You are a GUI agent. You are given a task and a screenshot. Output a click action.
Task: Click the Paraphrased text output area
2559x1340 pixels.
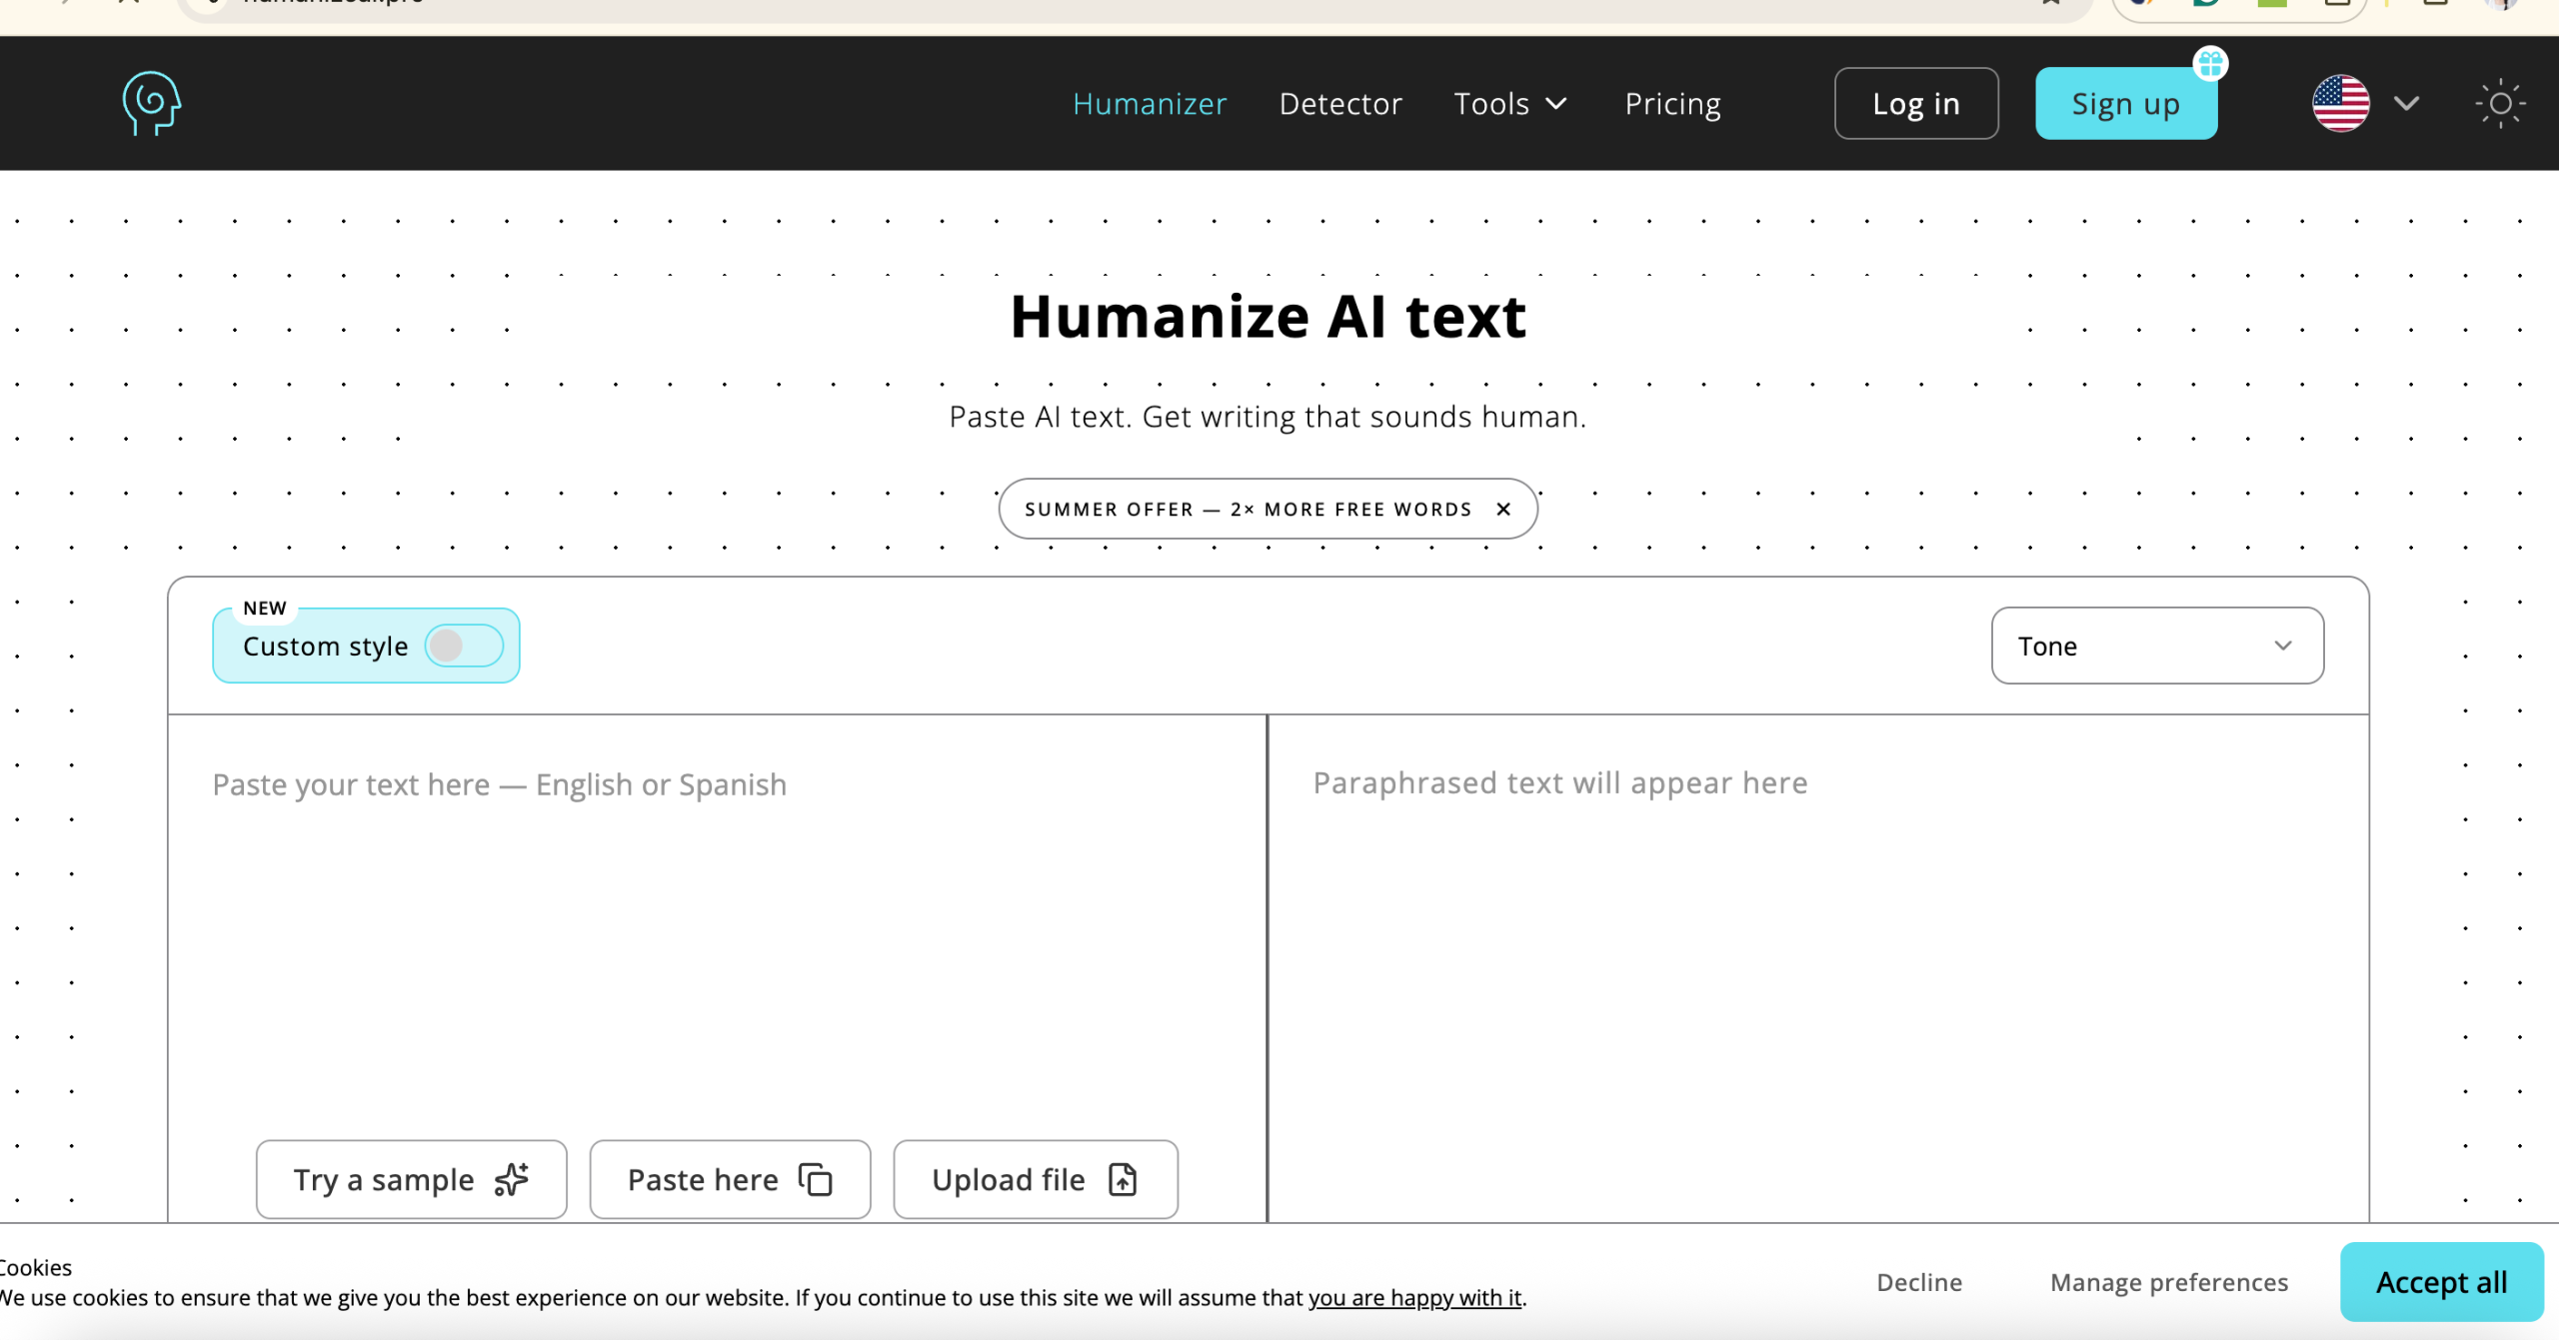(x=1817, y=967)
